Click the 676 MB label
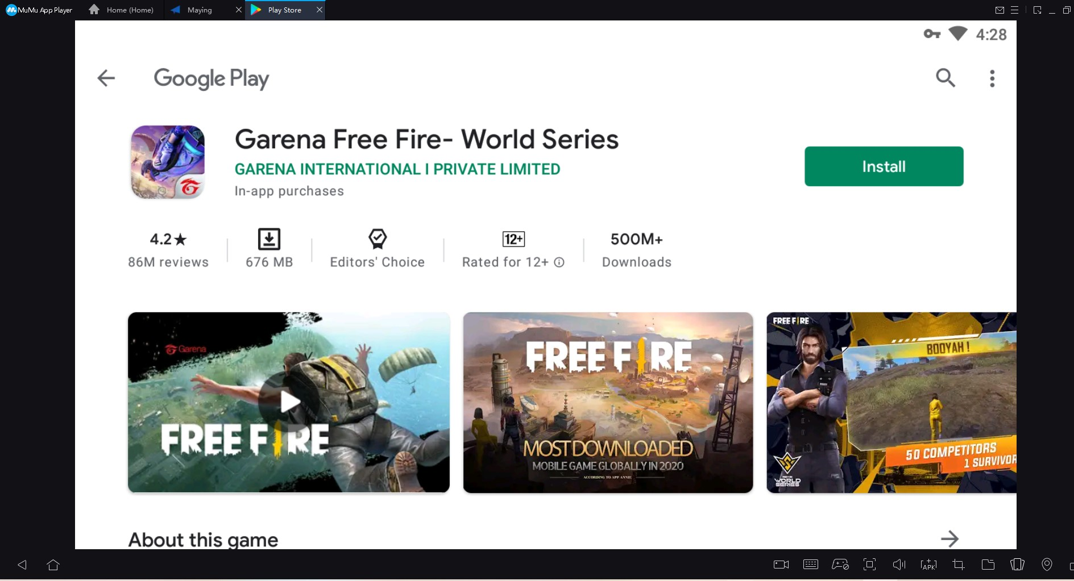This screenshot has height=581, width=1074. coord(269,262)
